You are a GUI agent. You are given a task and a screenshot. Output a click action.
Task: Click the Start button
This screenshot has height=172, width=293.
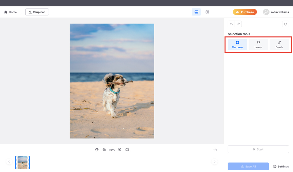tap(258, 149)
